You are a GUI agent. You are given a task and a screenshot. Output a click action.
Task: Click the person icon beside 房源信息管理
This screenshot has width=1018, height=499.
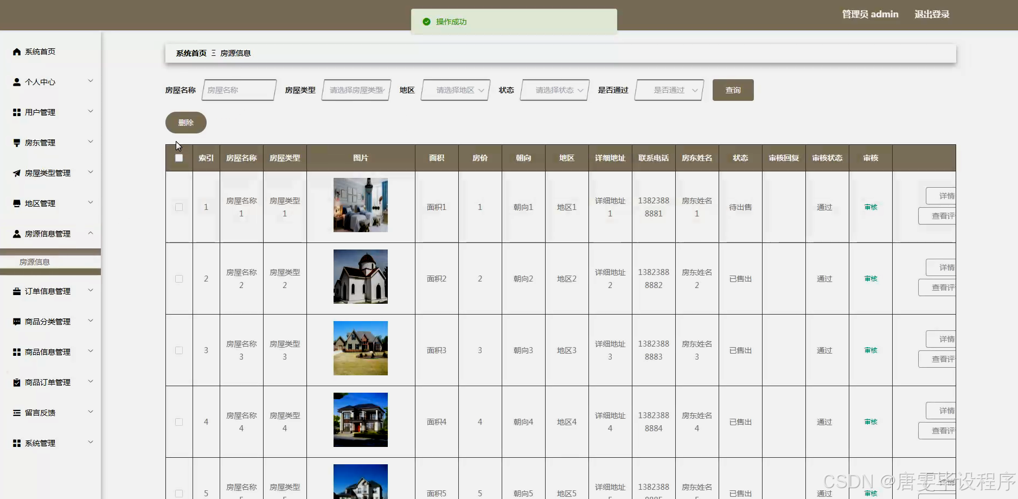[x=17, y=234]
